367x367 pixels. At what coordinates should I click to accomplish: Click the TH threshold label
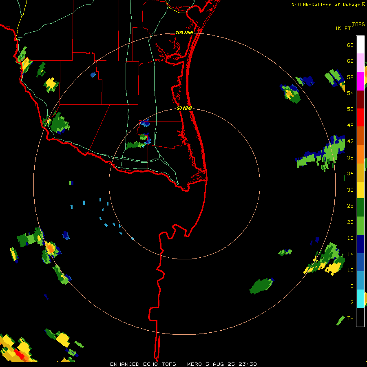[350, 318]
